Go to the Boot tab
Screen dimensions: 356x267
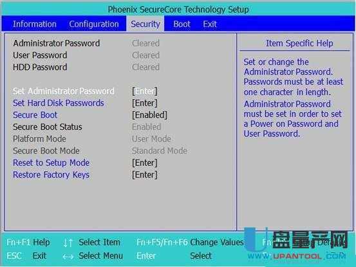[x=182, y=24]
